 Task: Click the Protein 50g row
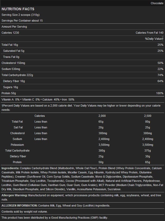(x=9, y=93)
